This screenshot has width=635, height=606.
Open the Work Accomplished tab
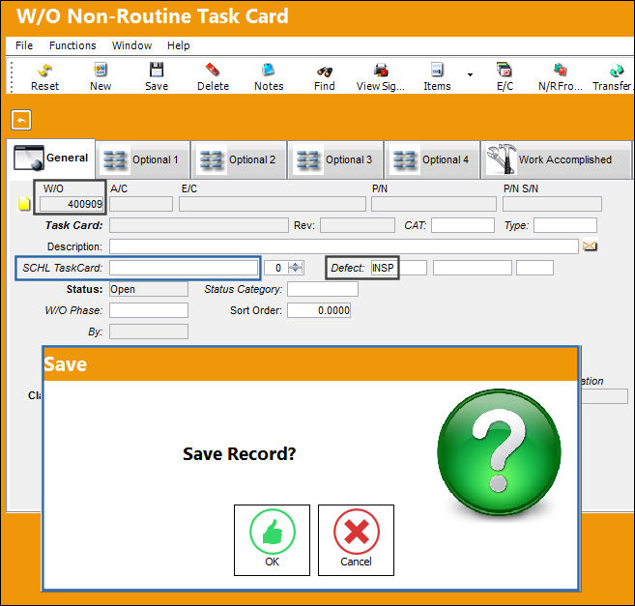pyautogui.click(x=556, y=159)
